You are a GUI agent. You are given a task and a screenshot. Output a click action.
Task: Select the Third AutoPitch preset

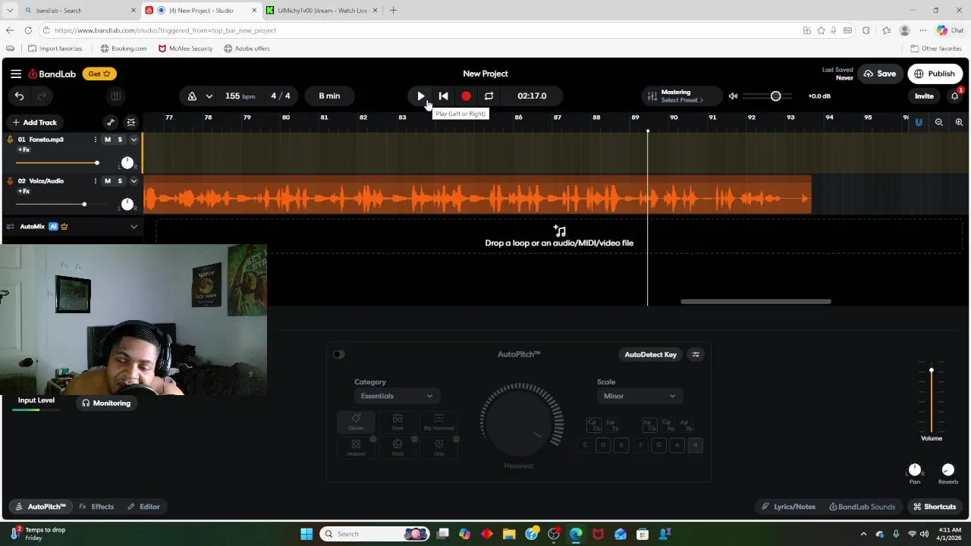[398, 447]
